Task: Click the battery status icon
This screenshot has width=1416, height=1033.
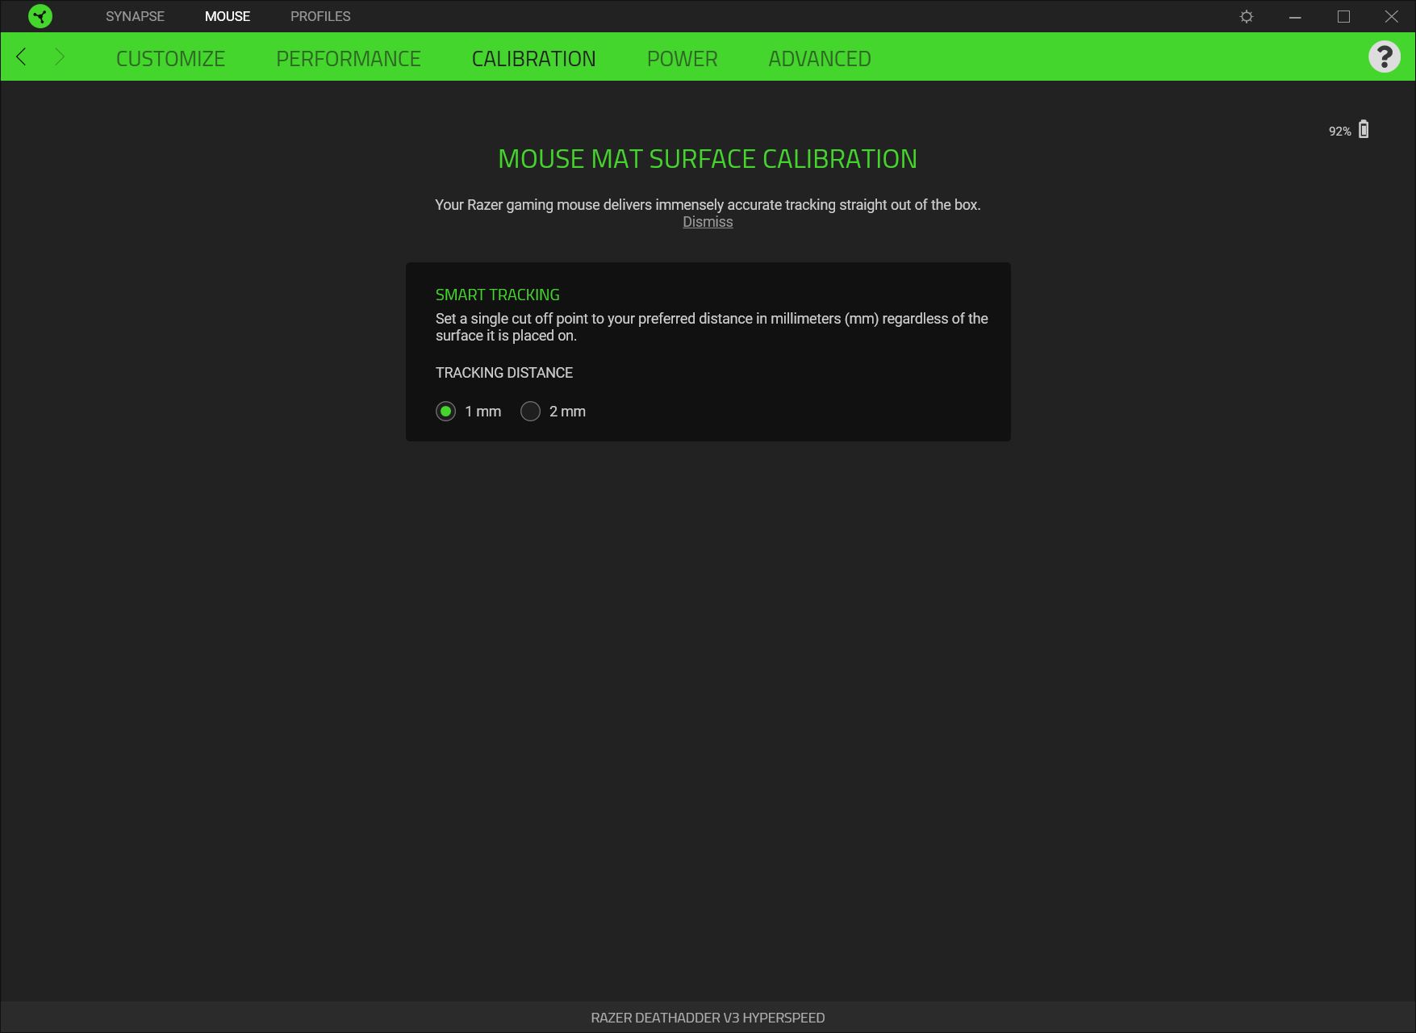Action: 1364,129
